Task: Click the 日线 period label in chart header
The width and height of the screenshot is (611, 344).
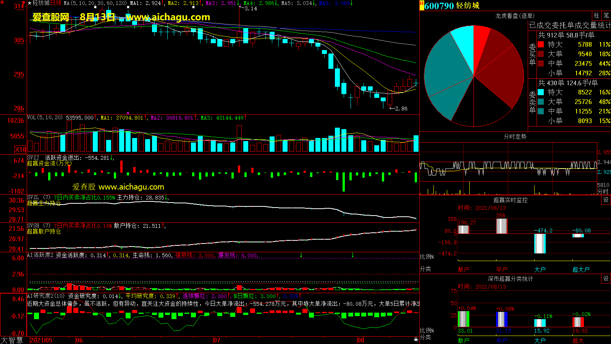Action: (x=56, y=3)
